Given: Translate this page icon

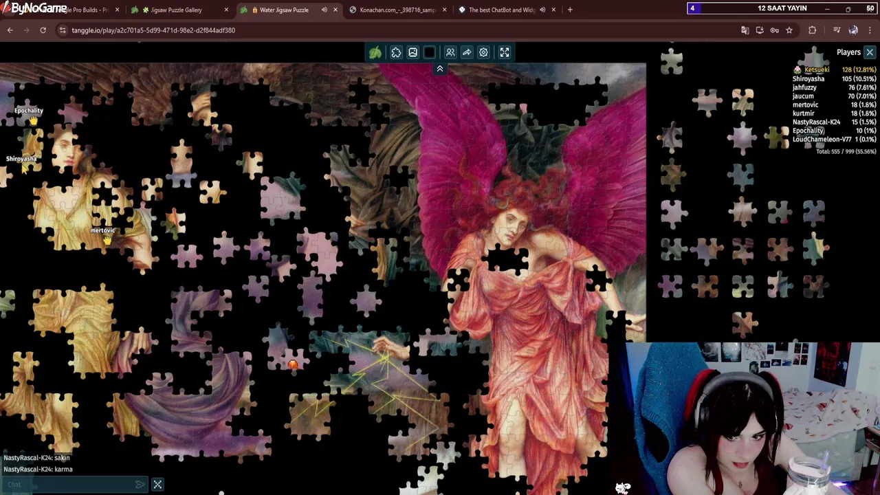Looking at the screenshot, I should (x=745, y=30).
